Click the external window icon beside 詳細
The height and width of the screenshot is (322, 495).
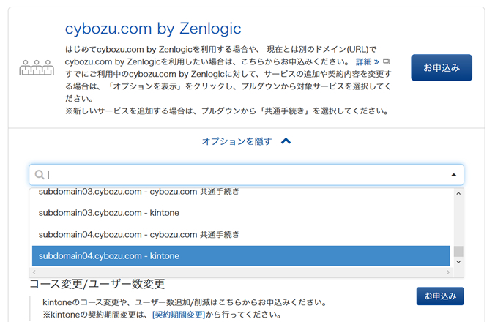click(x=387, y=61)
